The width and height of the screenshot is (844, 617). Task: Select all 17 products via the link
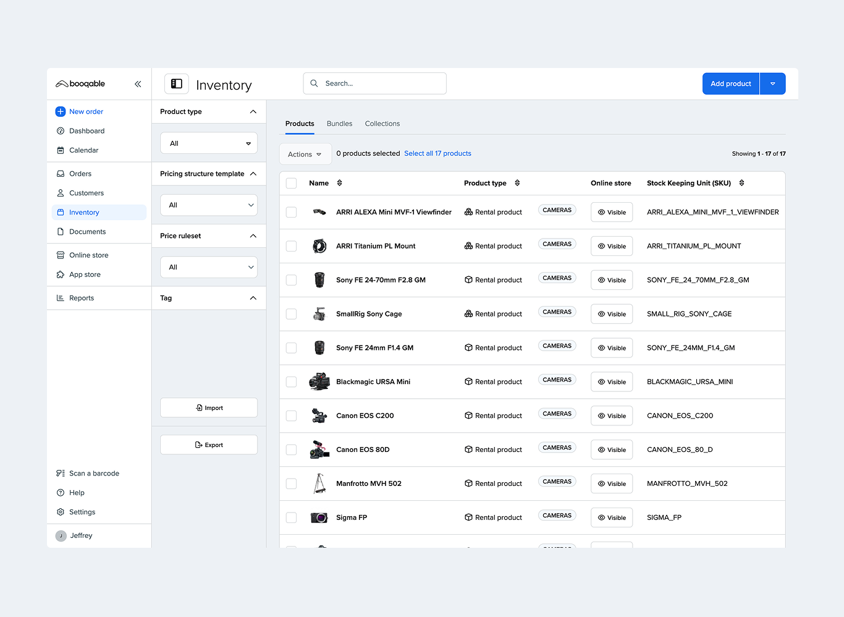tap(437, 153)
